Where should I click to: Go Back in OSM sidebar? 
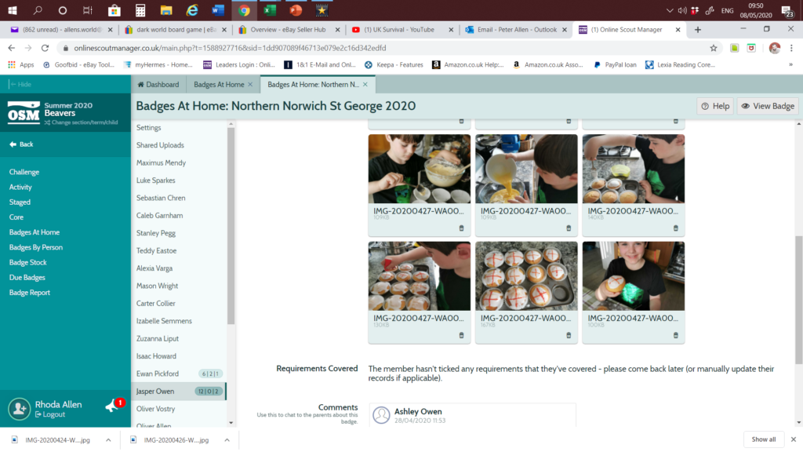tap(21, 144)
